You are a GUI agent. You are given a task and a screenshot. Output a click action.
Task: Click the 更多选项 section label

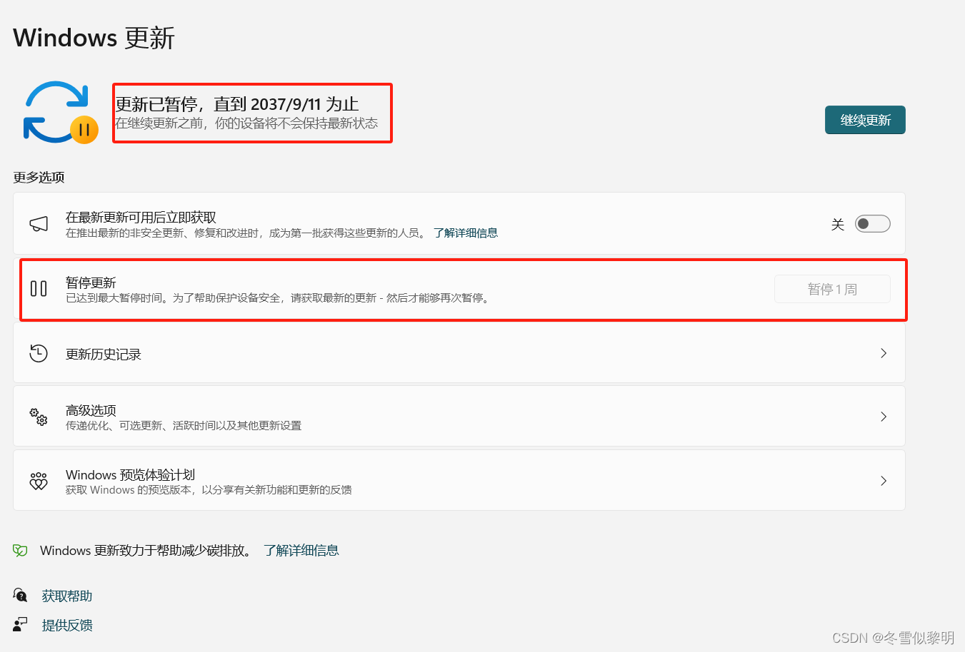pyautogui.click(x=39, y=178)
